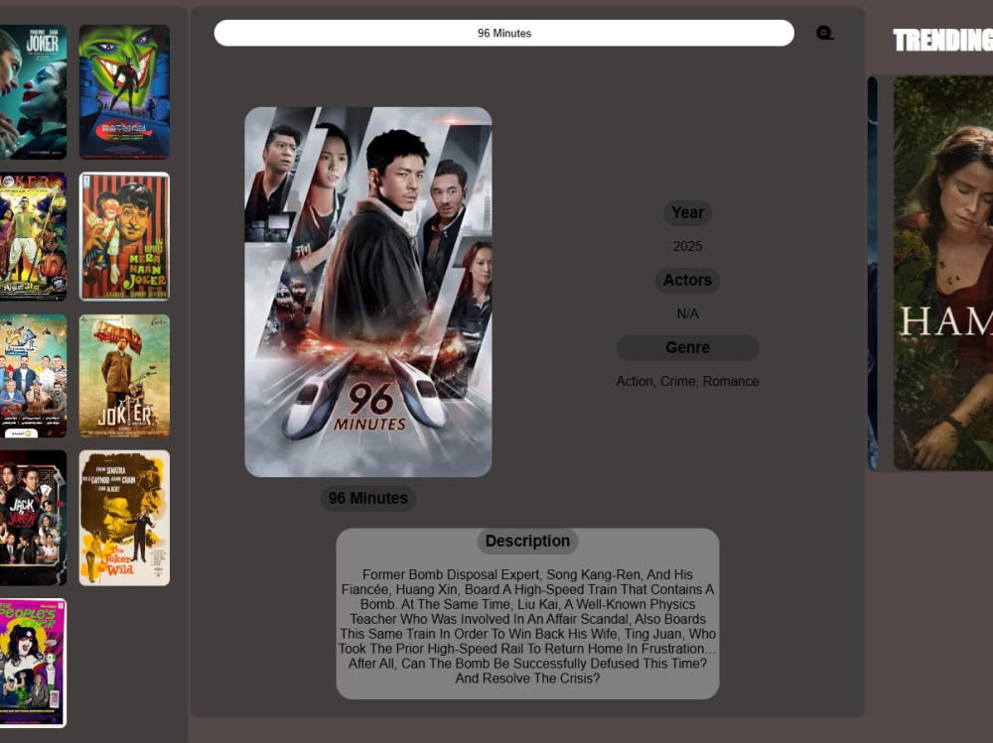Focus the search field containing 96 Minutes
The width and height of the screenshot is (993, 743).
click(504, 33)
